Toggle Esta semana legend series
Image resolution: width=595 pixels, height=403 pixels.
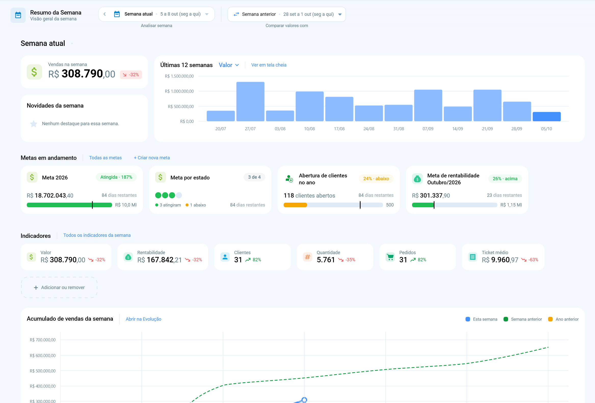tap(481, 319)
